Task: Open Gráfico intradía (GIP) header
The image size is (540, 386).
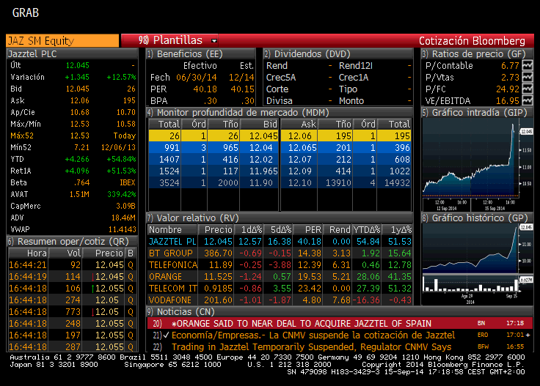Action: [x=478, y=112]
